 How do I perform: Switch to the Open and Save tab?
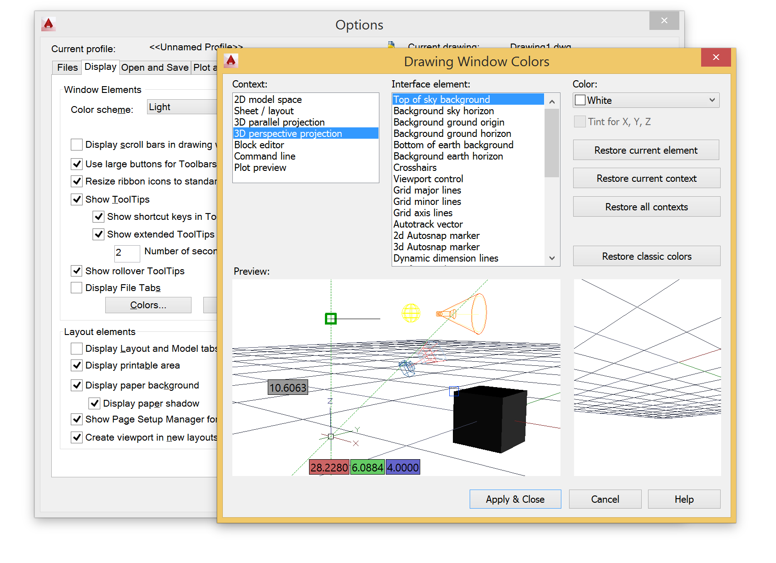point(155,67)
